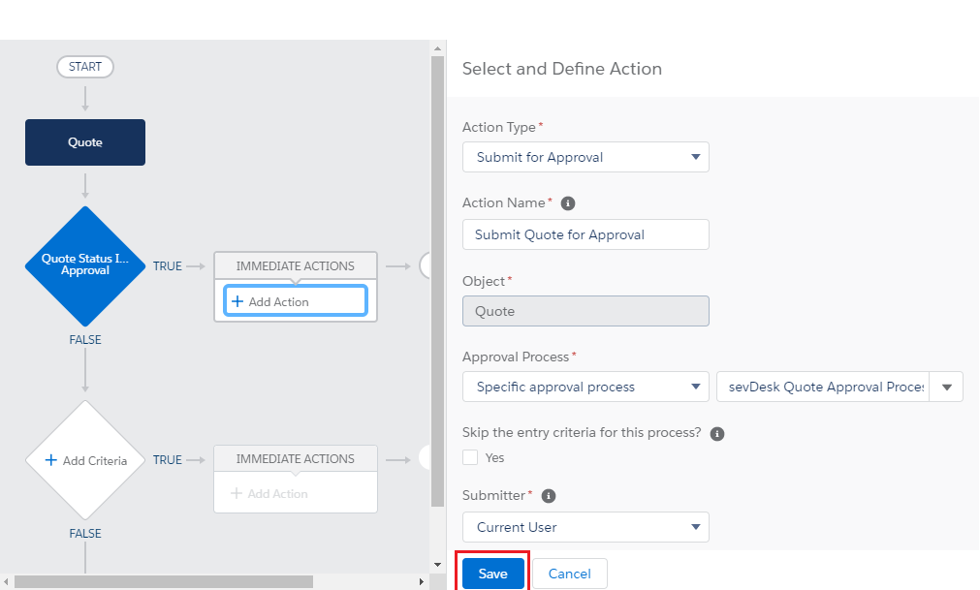Click the plus icon in Add Criteria diamond
This screenshot has height=590, width=980.
pyautogui.click(x=51, y=461)
